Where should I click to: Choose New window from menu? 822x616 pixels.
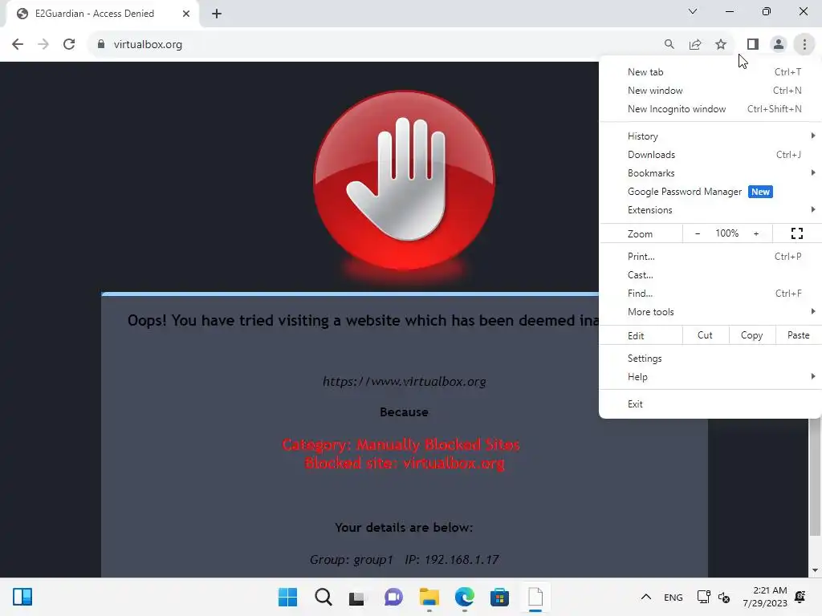tap(710, 91)
